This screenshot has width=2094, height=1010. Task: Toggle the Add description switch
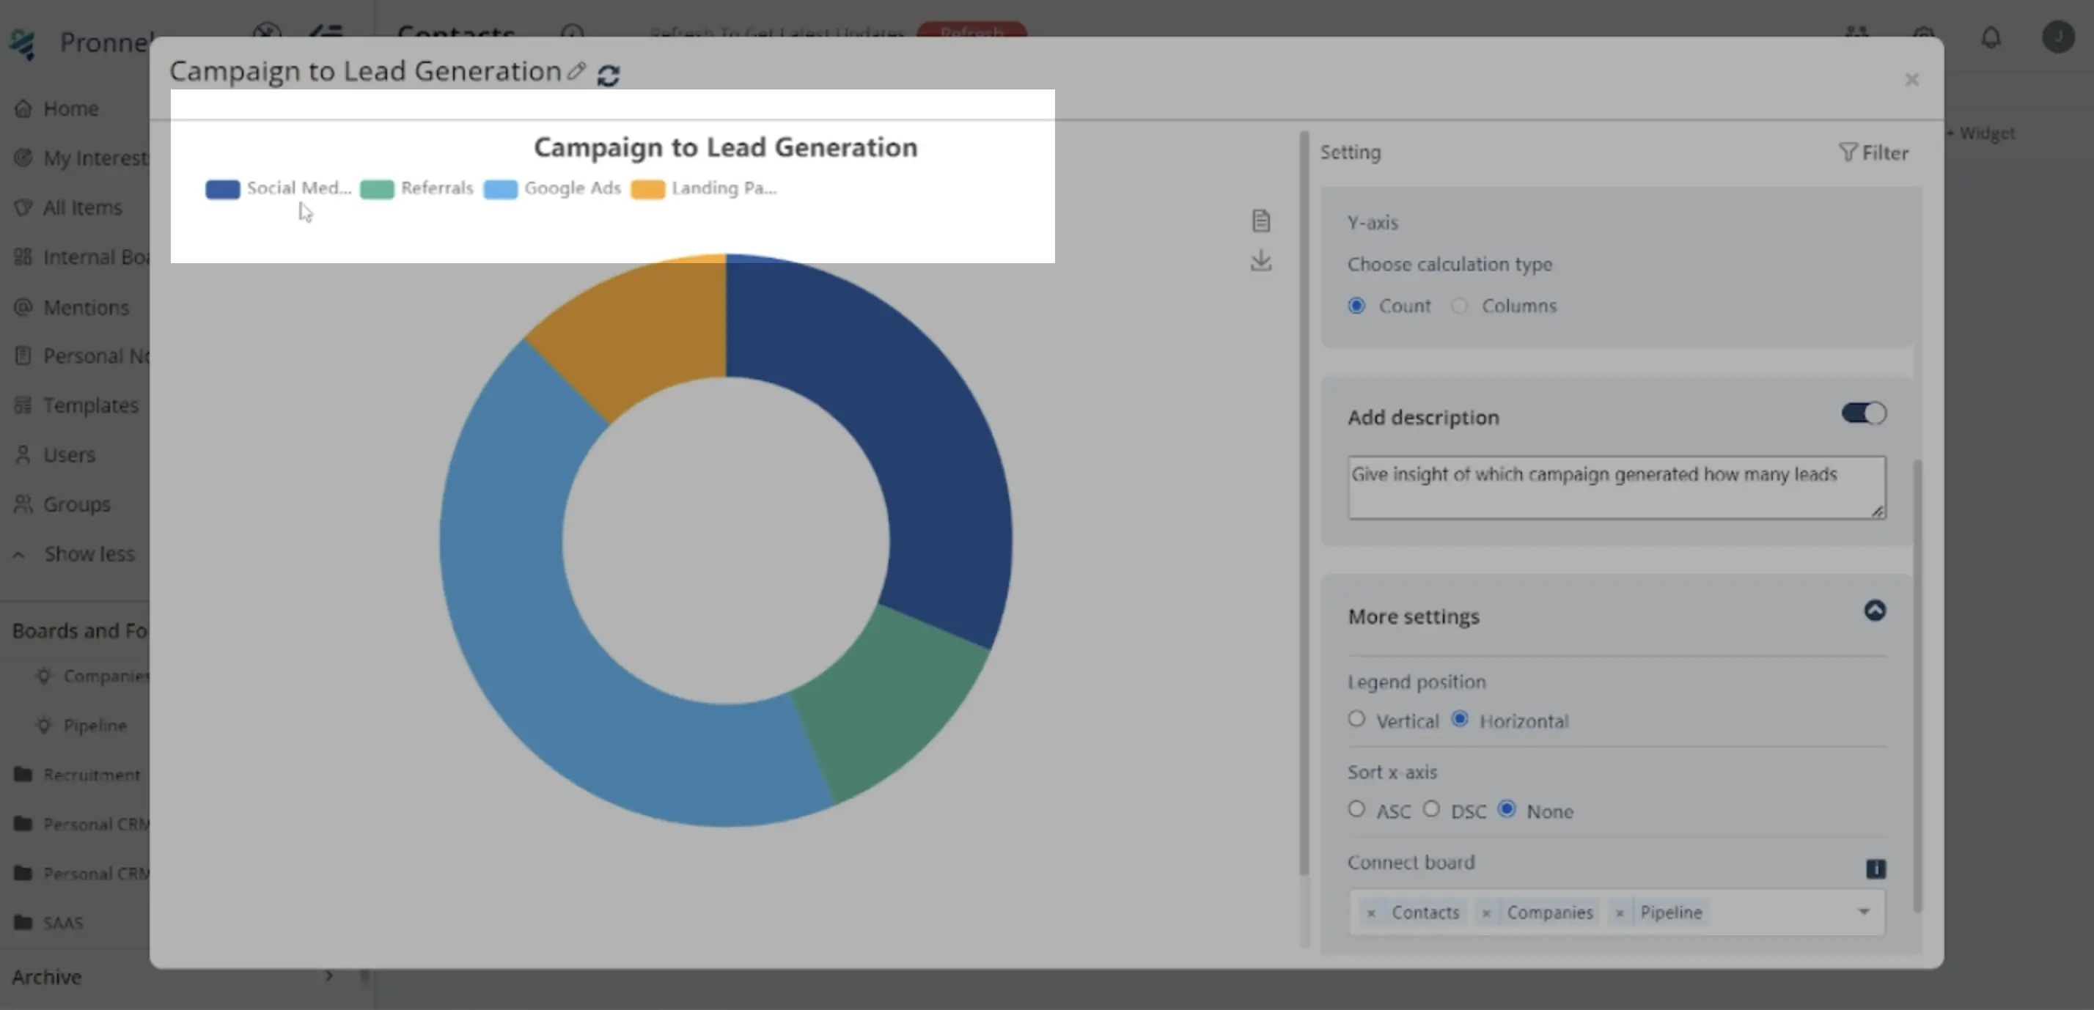tap(1863, 413)
